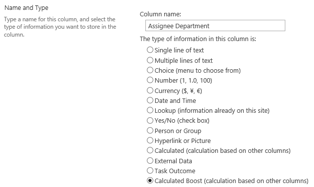Click the Person or Group label text

tap(178, 131)
